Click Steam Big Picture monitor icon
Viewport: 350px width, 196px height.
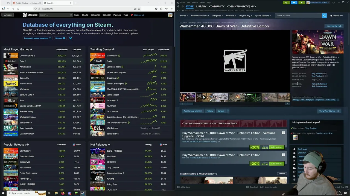point(333,2)
